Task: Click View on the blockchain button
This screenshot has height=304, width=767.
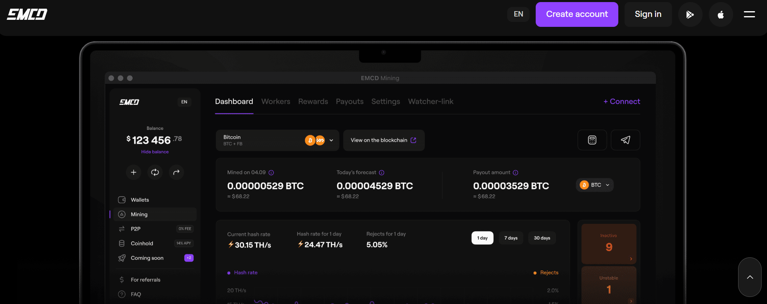Action: click(x=384, y=140)
